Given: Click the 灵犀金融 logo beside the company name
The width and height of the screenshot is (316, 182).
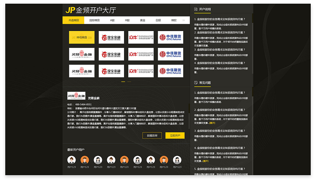Looking at the screenshot, I should [76, 95].
